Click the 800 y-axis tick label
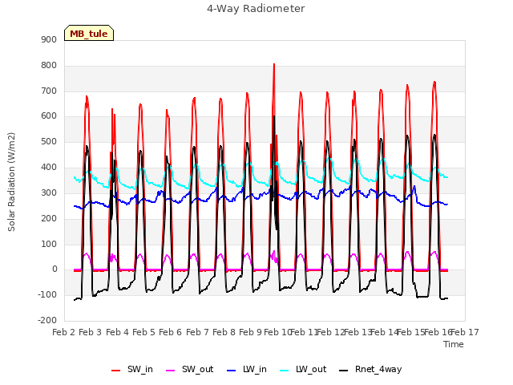The image size is (513, 385). (x=49, y=66)
